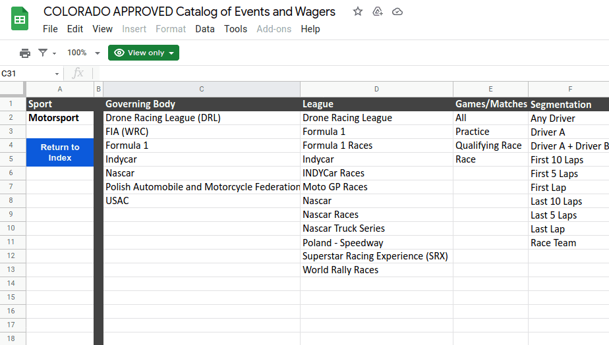This screenshot has height=345, width=609.
Task: Open the File menu
Action: coord(50,29)
